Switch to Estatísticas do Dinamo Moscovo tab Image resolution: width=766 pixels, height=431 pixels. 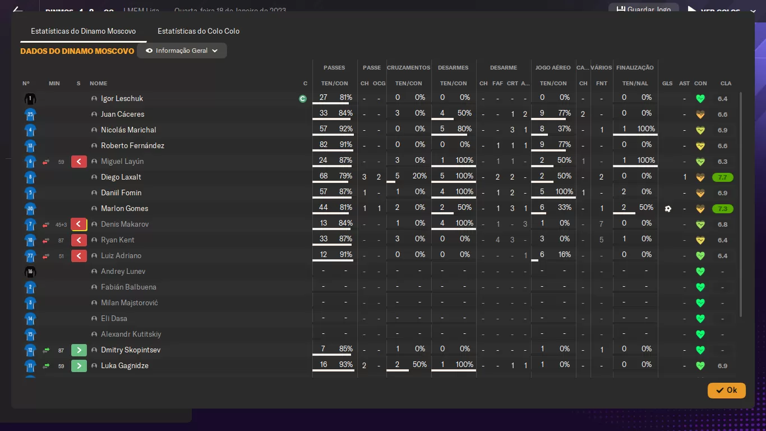(84, 31)
